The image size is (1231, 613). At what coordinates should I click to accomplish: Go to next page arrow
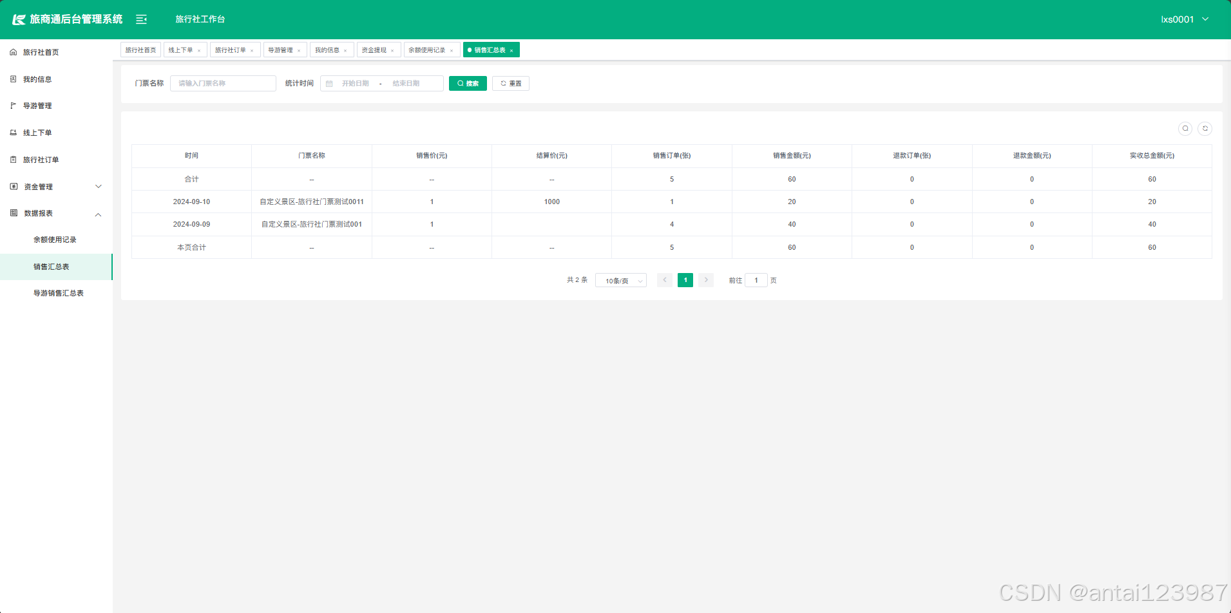tap(706, 280)
